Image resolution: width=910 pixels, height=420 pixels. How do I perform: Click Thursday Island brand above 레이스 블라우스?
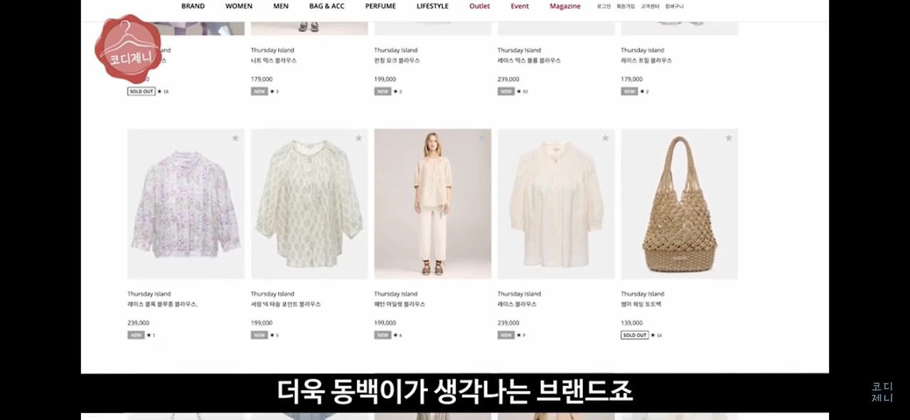pyautogui.click(x=519, y=294)
